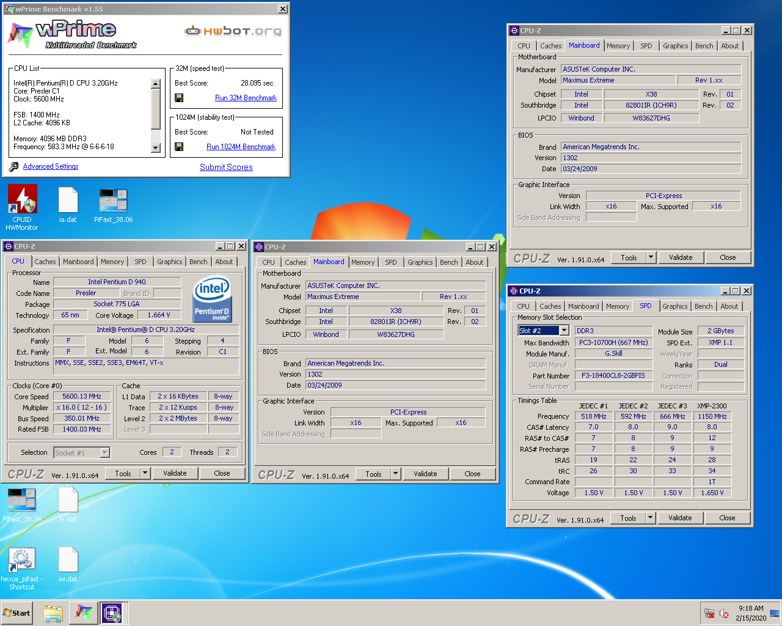Click Submit Scores link
The image size is (782, 626).
click(226, 167)
